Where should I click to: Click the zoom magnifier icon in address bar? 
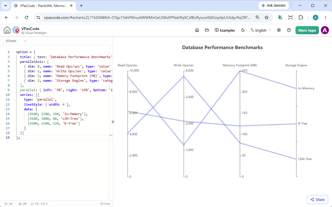pos(257,18)
